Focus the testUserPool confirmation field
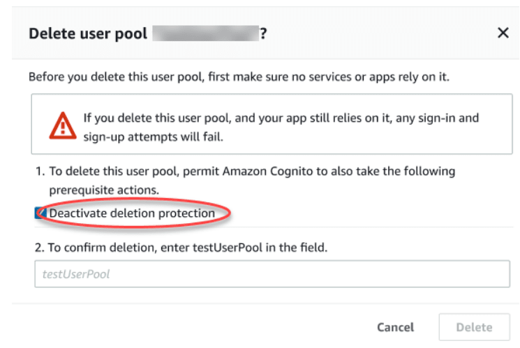Screen dimensions: 520x348 point(272,274)
